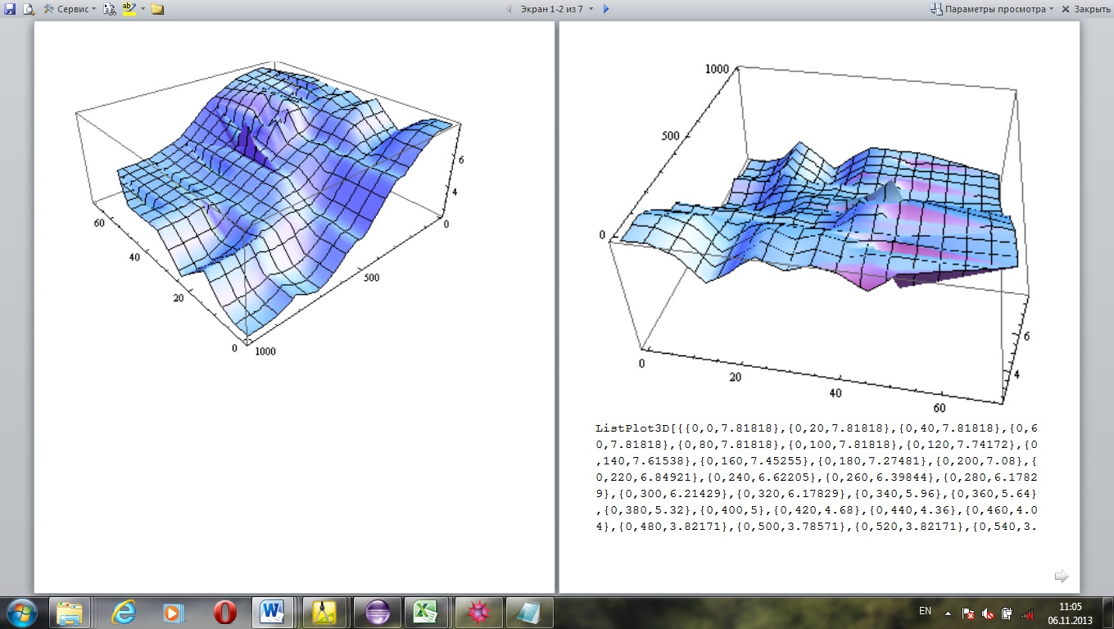1114x629 pixels.
Task: Apply the yellow text highlight color
Action: click(x=129, y=9)
